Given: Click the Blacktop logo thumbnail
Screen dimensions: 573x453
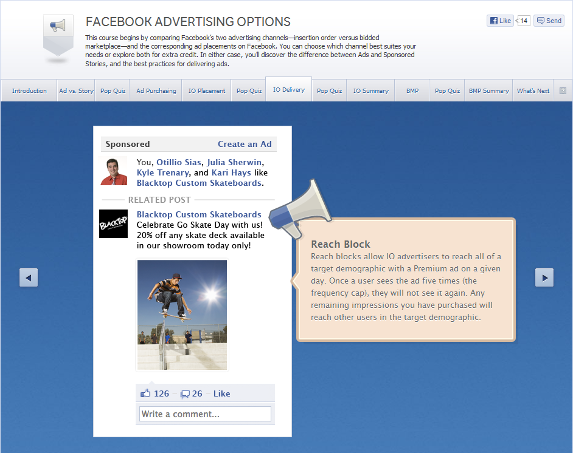Looking at the screenshot, I should coord(114,223).
